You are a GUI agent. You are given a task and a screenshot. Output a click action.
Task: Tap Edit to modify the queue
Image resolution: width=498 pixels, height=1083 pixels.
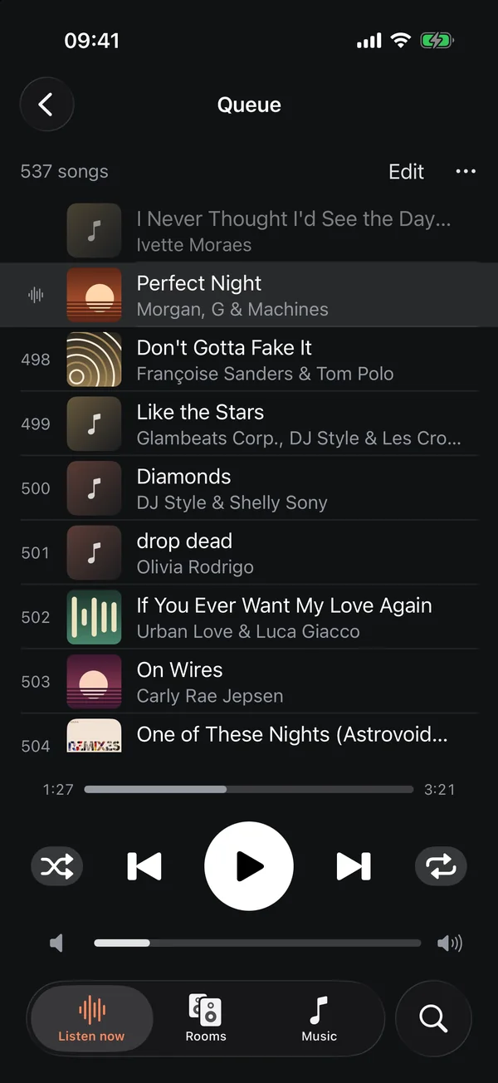point(407,171)
